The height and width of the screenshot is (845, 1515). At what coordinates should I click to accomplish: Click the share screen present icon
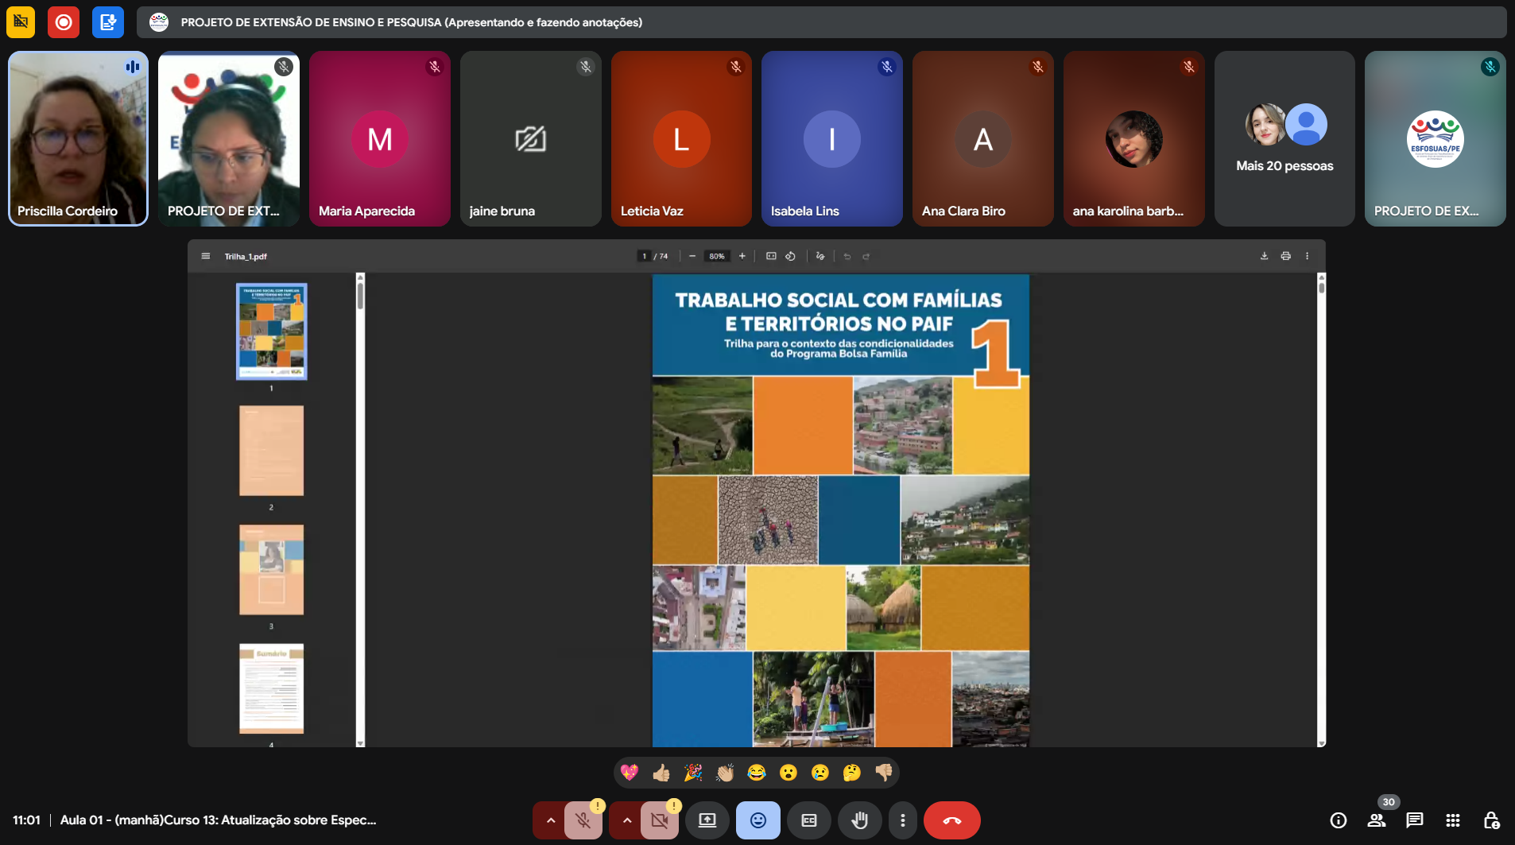click(x=707, y=820)
